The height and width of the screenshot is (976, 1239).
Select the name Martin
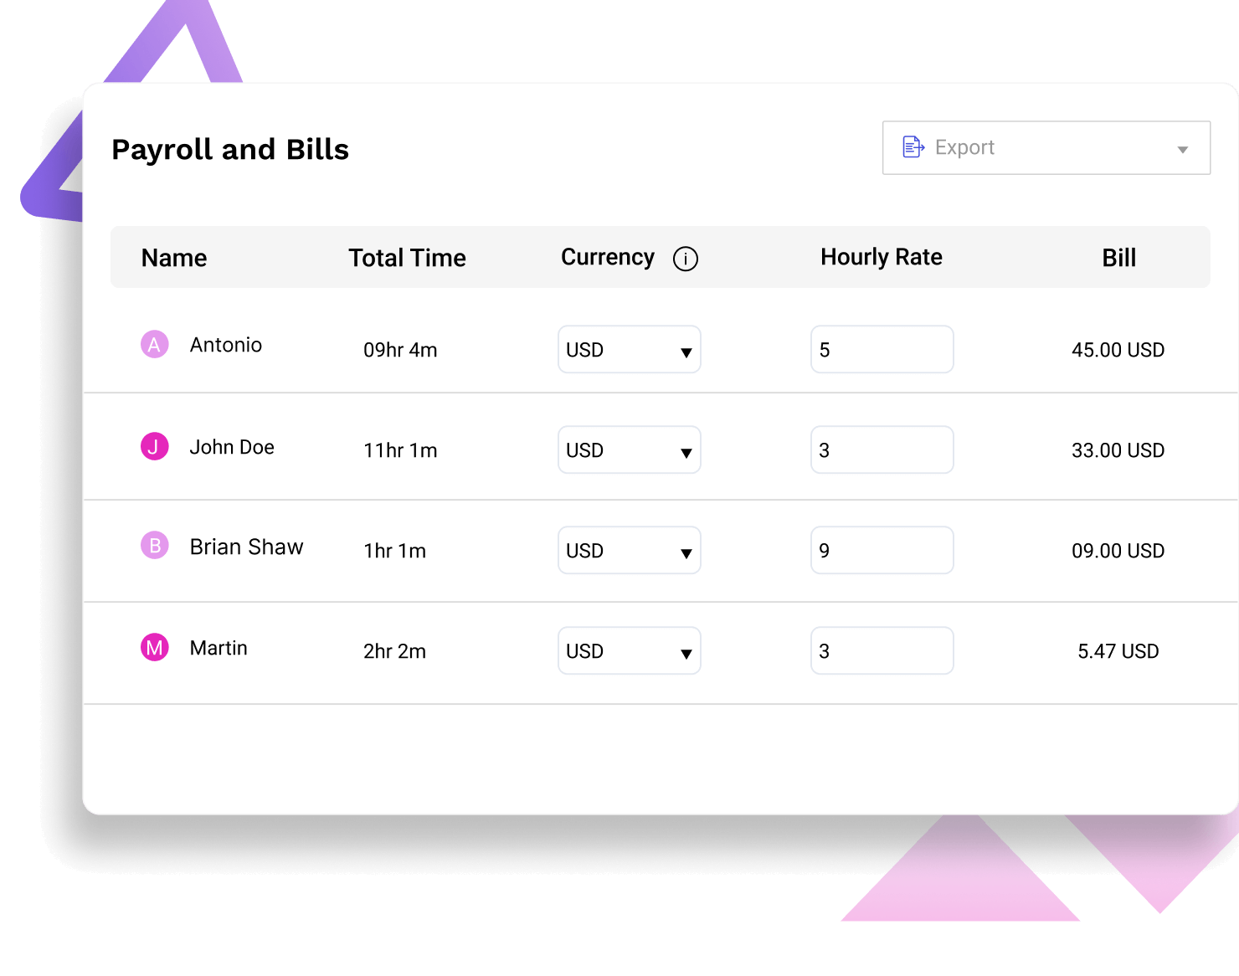[218, 648]
